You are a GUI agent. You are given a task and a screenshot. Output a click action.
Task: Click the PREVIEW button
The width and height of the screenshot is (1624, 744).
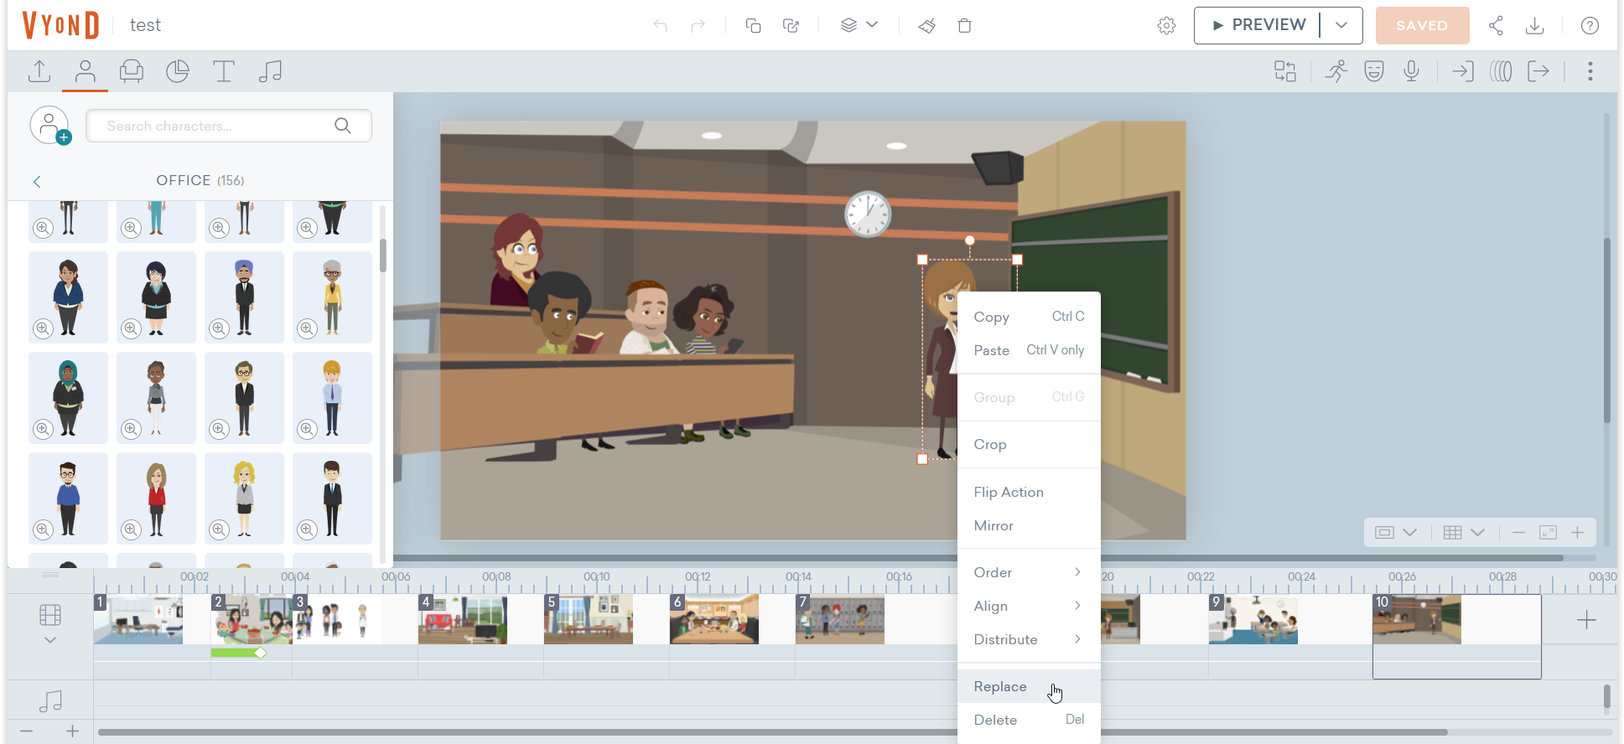point(1258,25)
